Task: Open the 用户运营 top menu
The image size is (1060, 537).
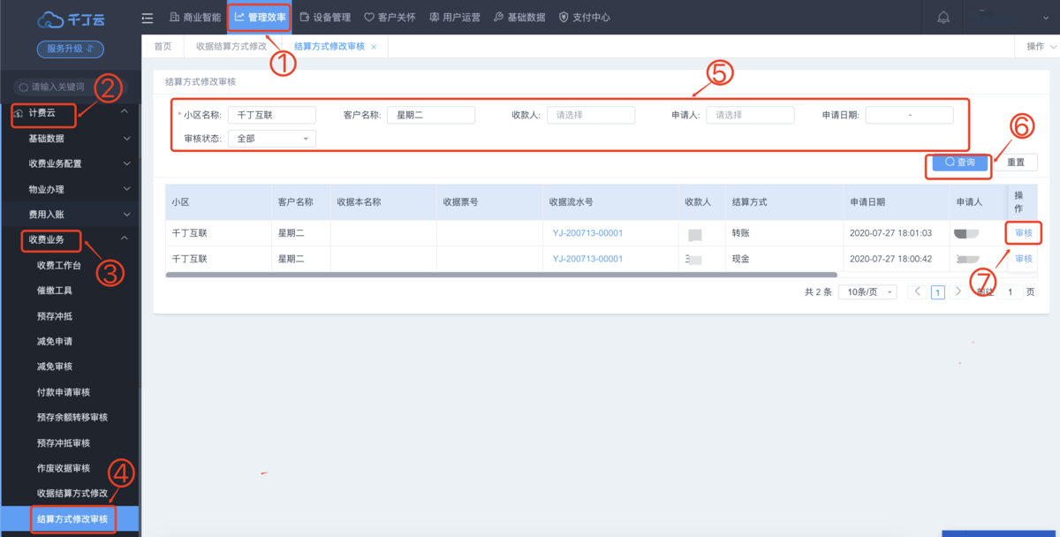Action: [x=454, y=18]
